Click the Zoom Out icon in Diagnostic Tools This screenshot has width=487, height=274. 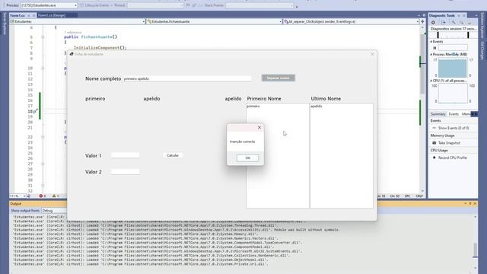(x=462, y=22)
